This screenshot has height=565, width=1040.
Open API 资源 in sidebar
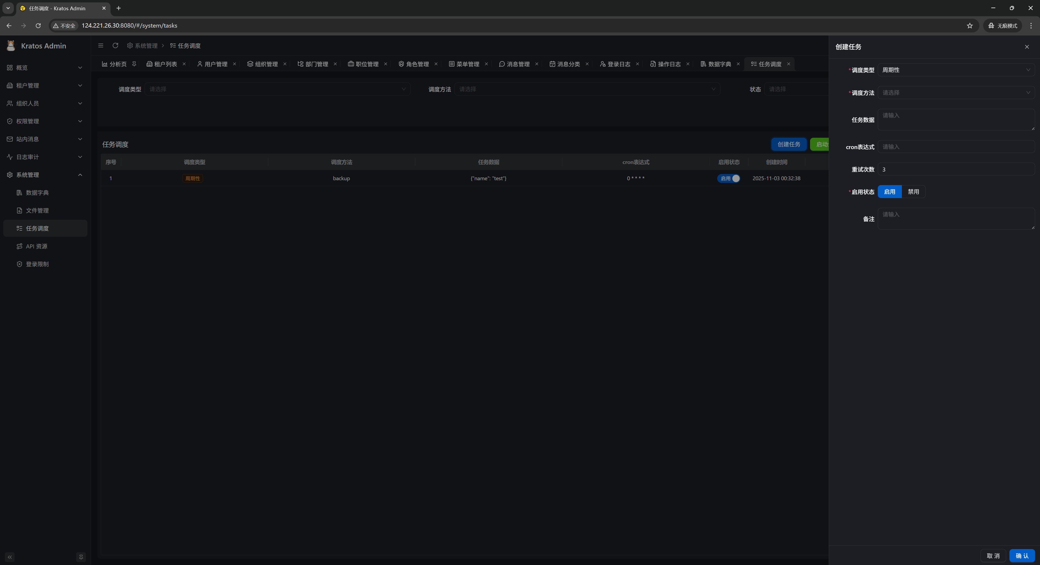(36, 246)
